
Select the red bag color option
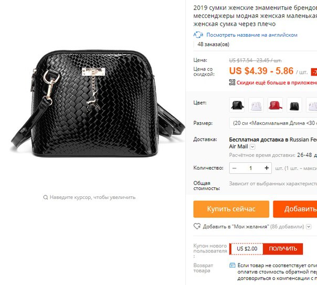click(276, 104)
